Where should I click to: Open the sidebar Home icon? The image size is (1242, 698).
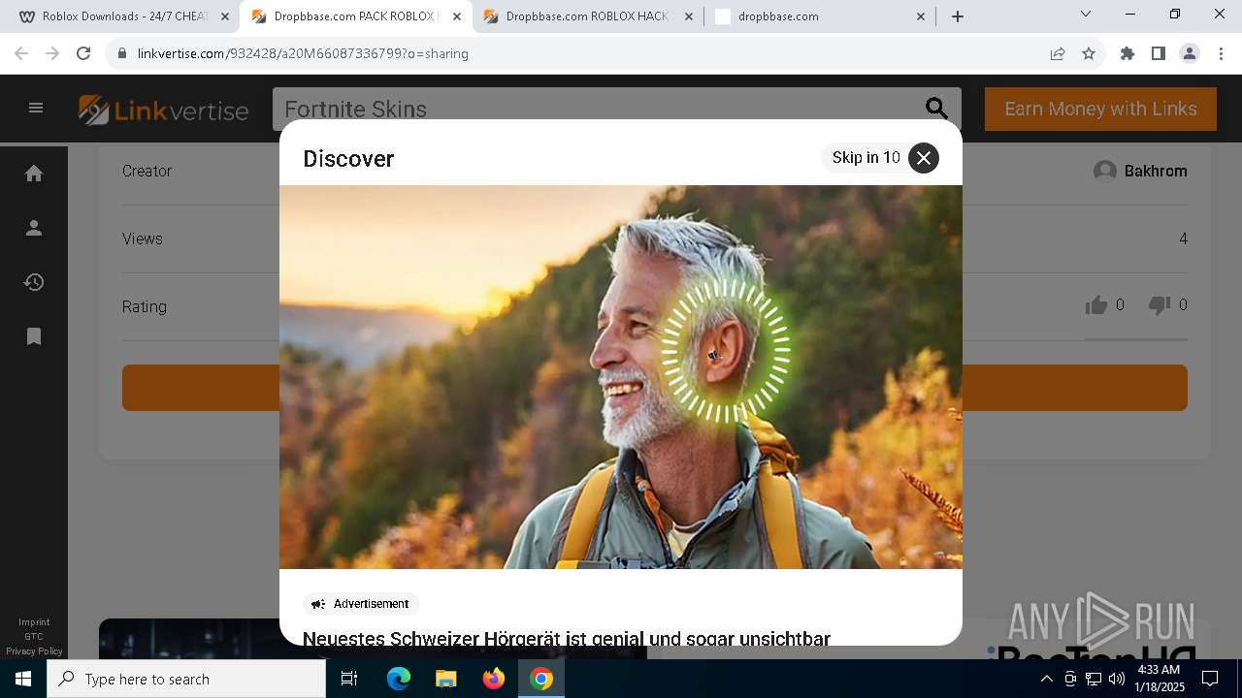pyautogui.click(x=34, y=173)
